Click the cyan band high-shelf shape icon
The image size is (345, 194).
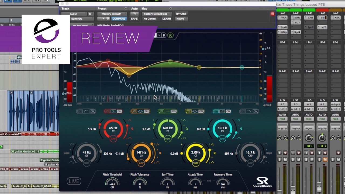point(222,111)
